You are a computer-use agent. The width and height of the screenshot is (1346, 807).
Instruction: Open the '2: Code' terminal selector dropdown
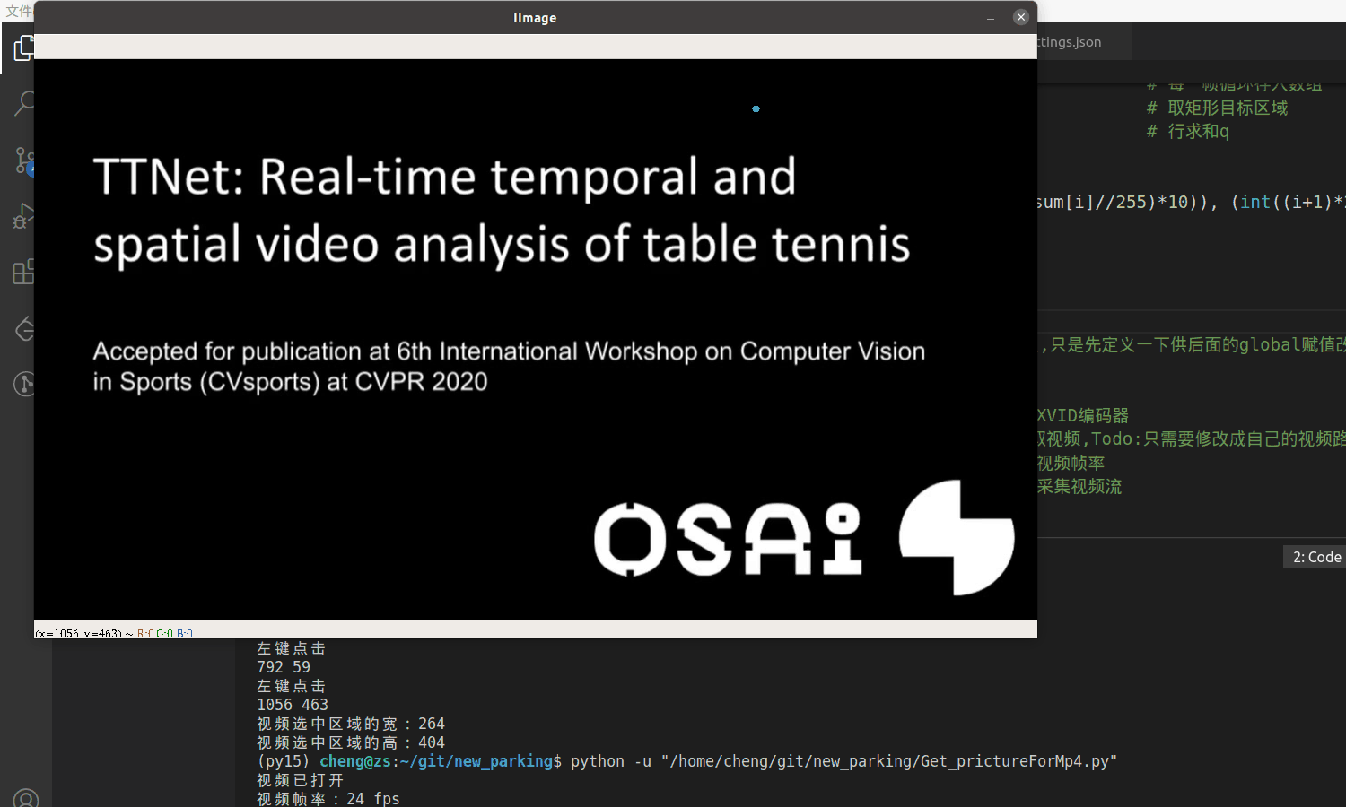[x=1316, y=557]
